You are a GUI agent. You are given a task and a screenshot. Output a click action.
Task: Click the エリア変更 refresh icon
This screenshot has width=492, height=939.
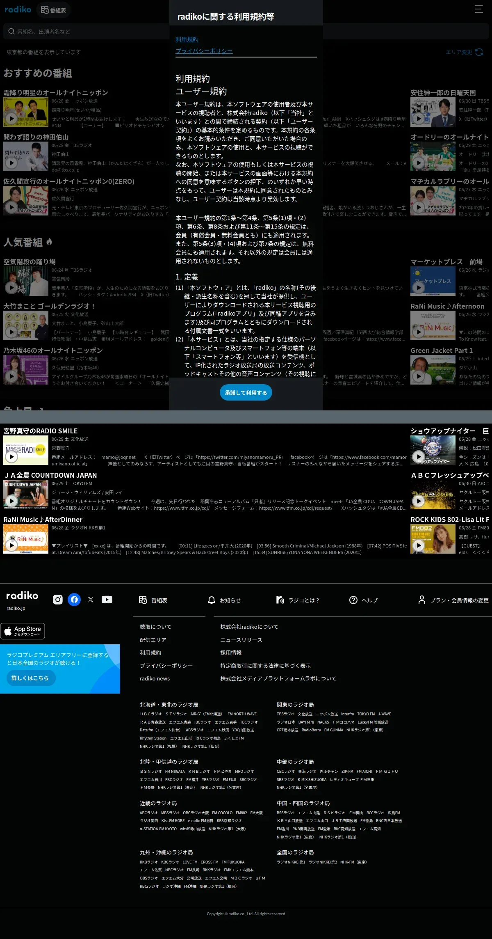click(x=479, y=52)
